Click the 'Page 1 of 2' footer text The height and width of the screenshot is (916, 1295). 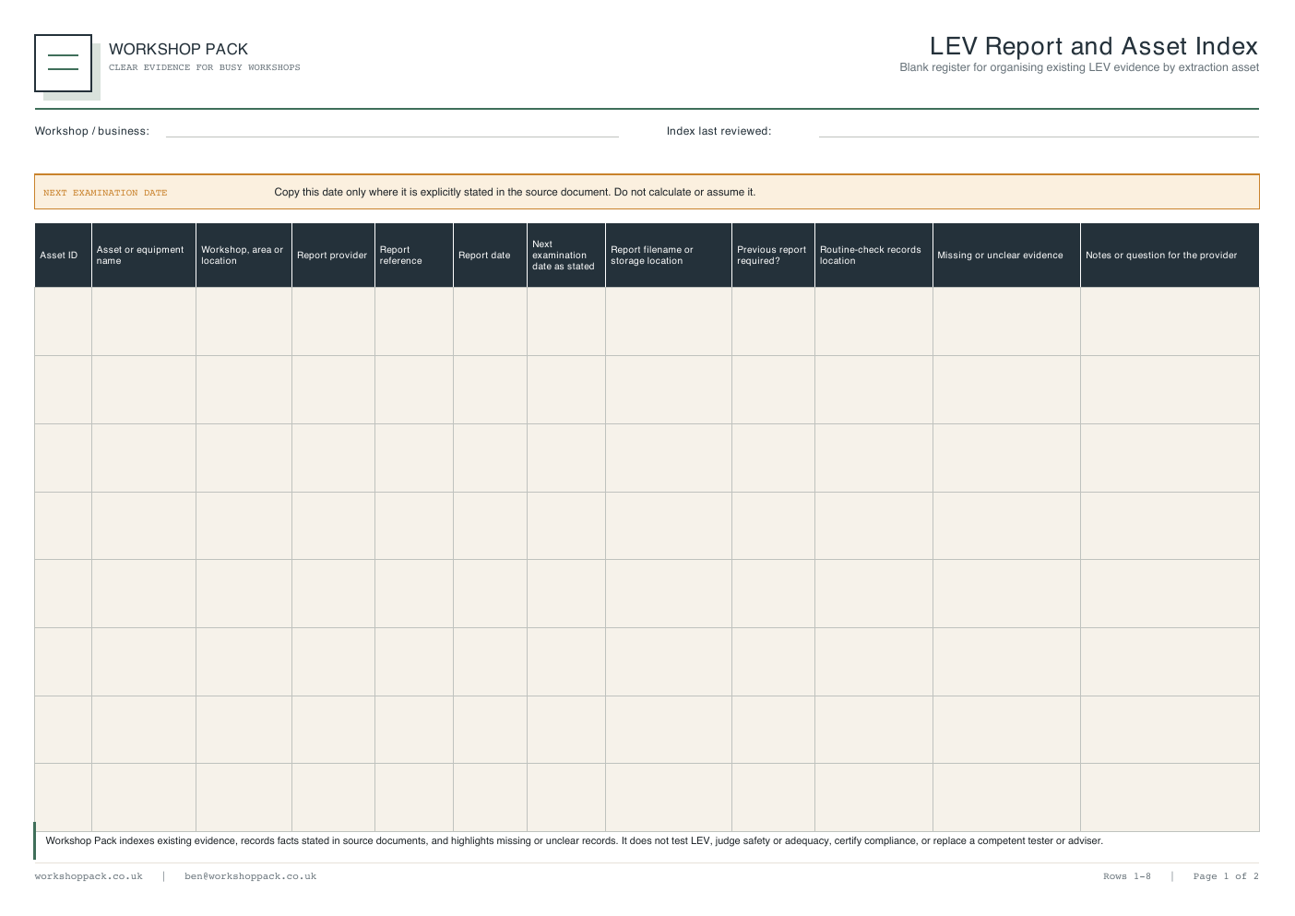click(x=1226, y=876)
